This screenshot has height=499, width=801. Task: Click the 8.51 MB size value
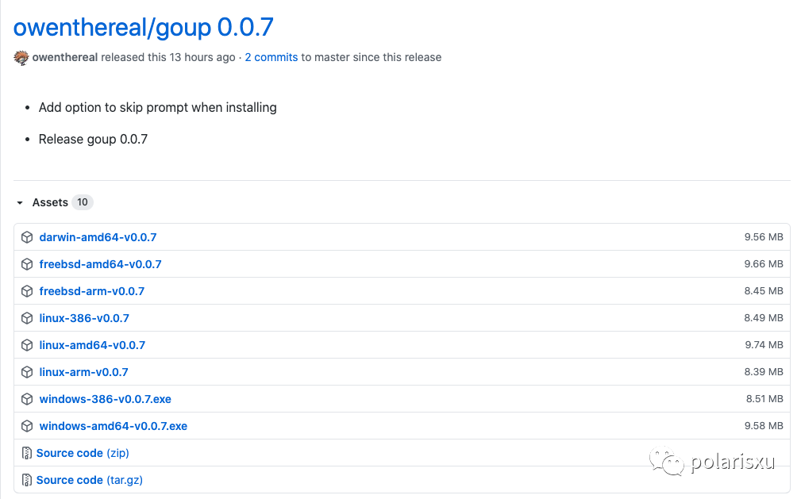point(764,399)
